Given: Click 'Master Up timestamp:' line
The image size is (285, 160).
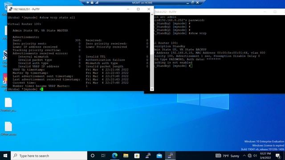Looking at the screenshot, I should [30, 73].
